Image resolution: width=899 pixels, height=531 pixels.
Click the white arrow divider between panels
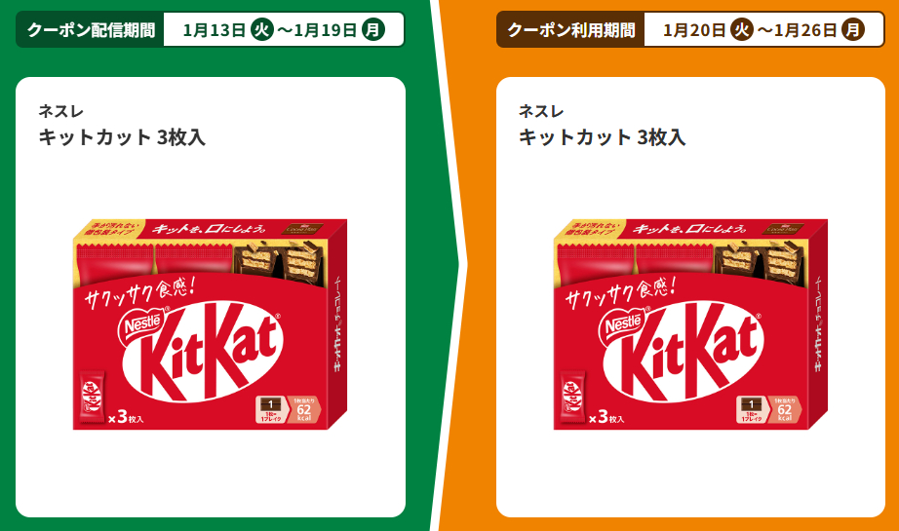click(x=450, y=265)
